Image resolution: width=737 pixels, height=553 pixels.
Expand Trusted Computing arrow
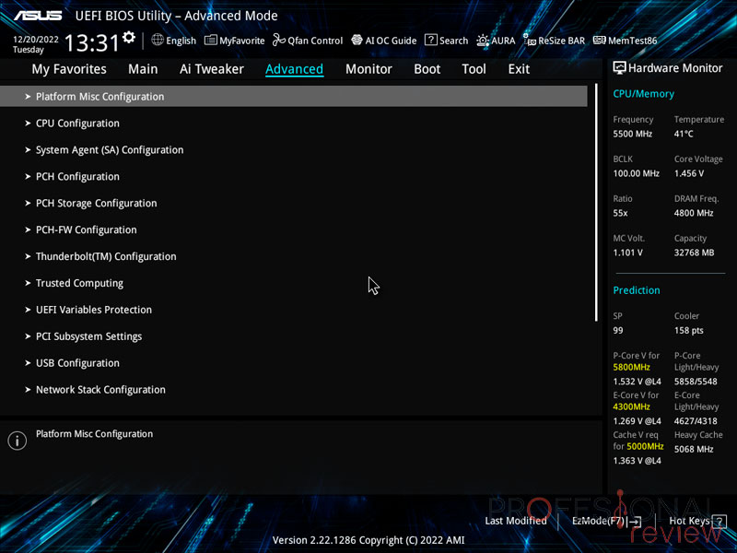click(28, 283)
